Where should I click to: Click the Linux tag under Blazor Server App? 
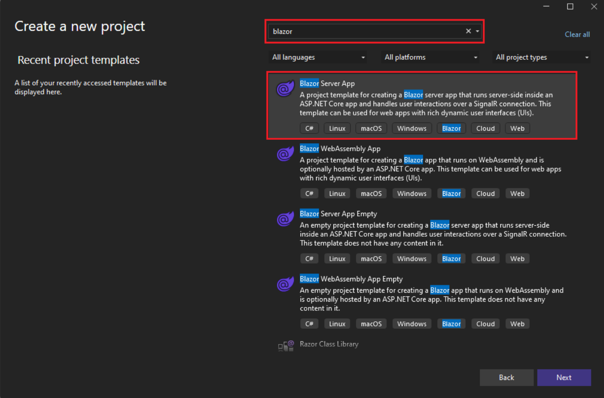click(x=337, y=128)
